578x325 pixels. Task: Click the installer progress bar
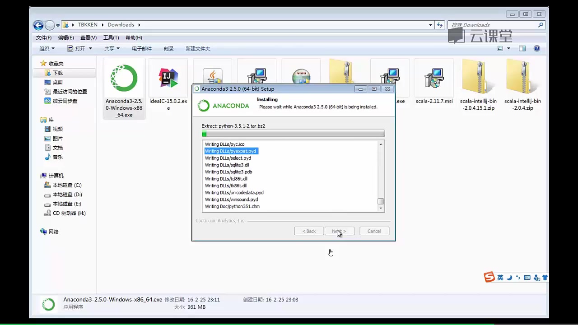point(294,134)
